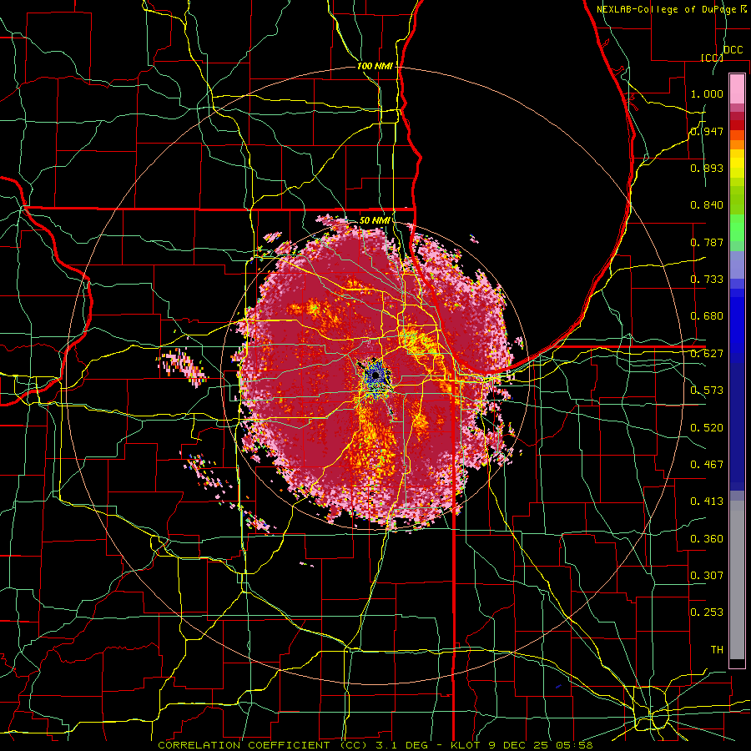
Task: Click the [CC] legend unit label
Action: point(712,58)
